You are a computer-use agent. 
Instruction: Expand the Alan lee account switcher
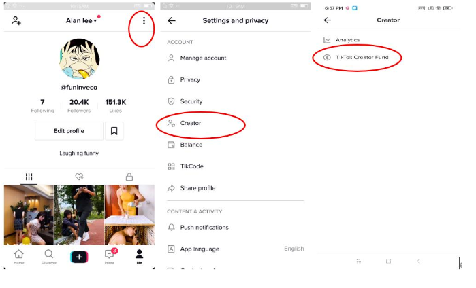[x=81, y=21]
